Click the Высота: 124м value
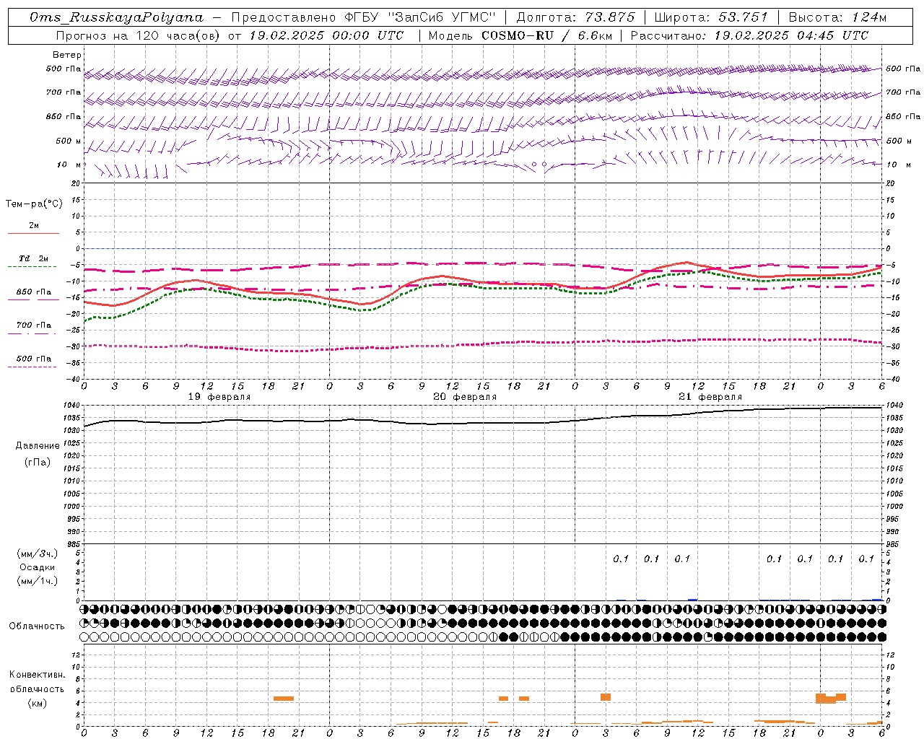This screenshot has width=924, height=739. click(837, 17)
